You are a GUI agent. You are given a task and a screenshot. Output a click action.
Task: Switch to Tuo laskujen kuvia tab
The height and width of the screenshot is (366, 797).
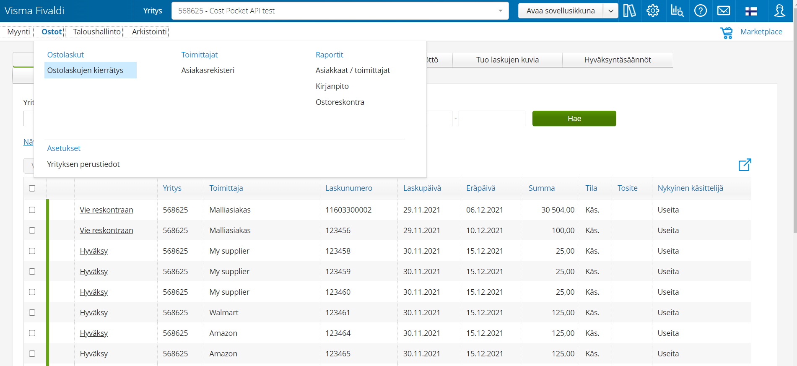coord(507,60)
